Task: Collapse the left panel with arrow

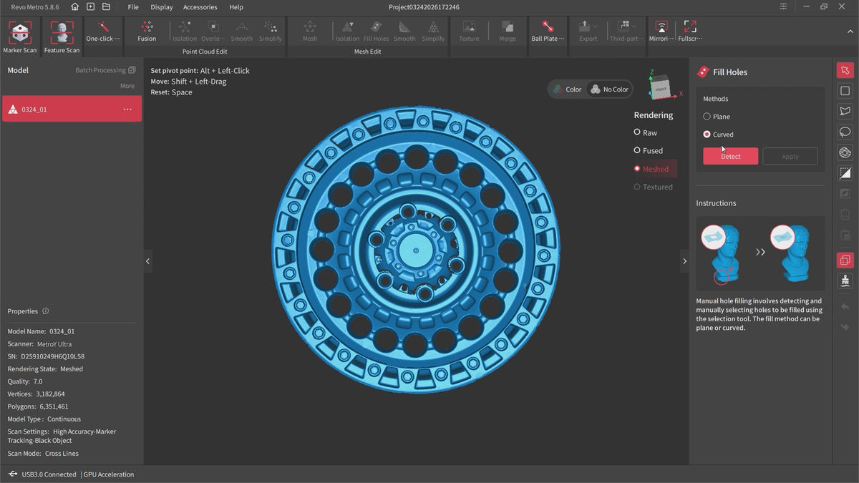Action: [148, 261]
